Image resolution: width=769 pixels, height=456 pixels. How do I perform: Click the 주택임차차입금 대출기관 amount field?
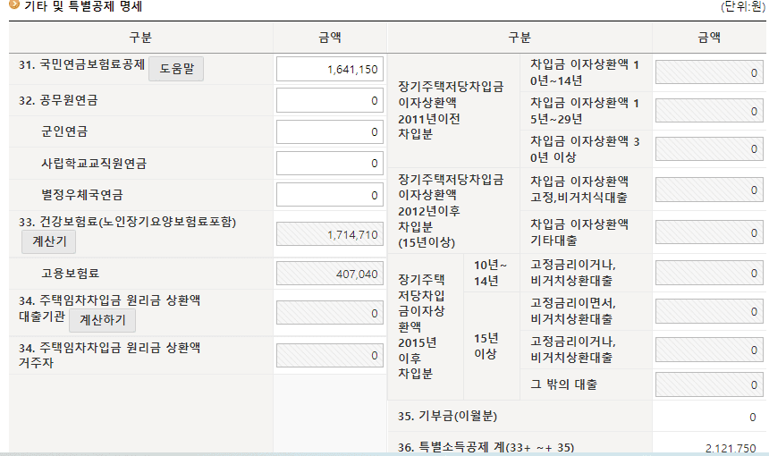coord(330,314)
